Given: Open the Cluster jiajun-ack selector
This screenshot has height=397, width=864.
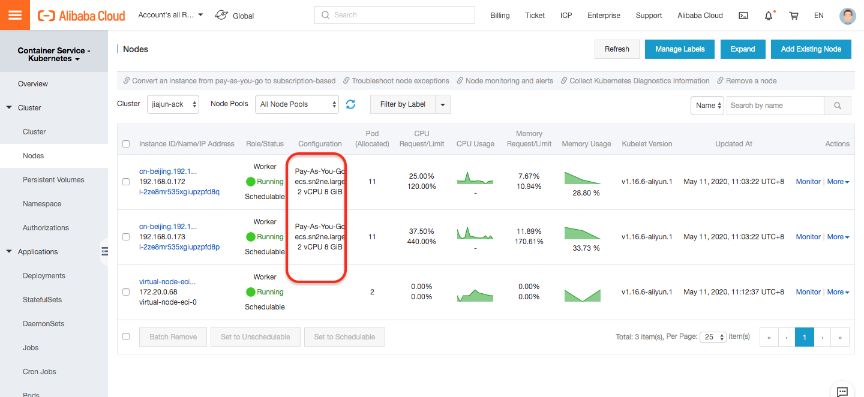Looking at the screenshot, I should [173, 104].
